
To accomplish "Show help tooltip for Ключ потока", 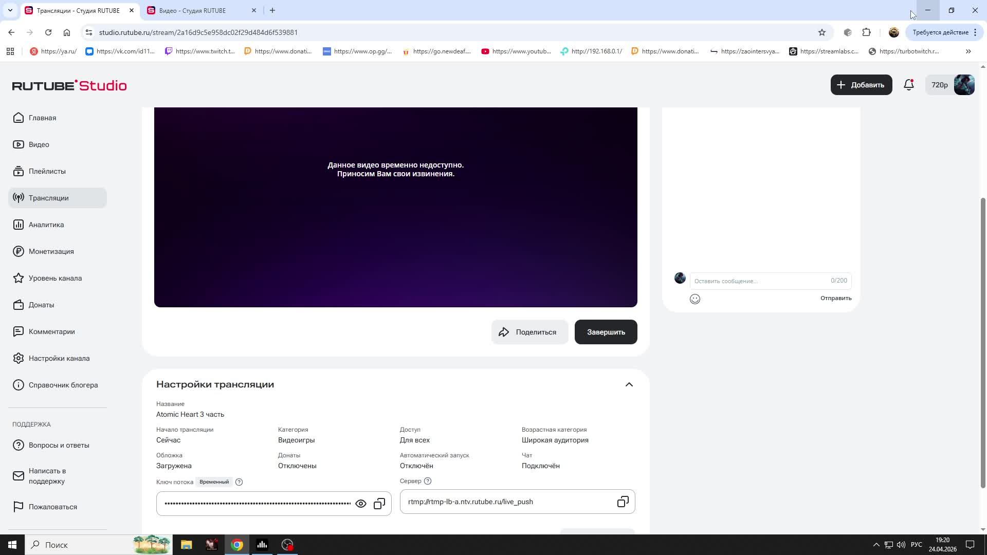I will click(x=239, y=482).
